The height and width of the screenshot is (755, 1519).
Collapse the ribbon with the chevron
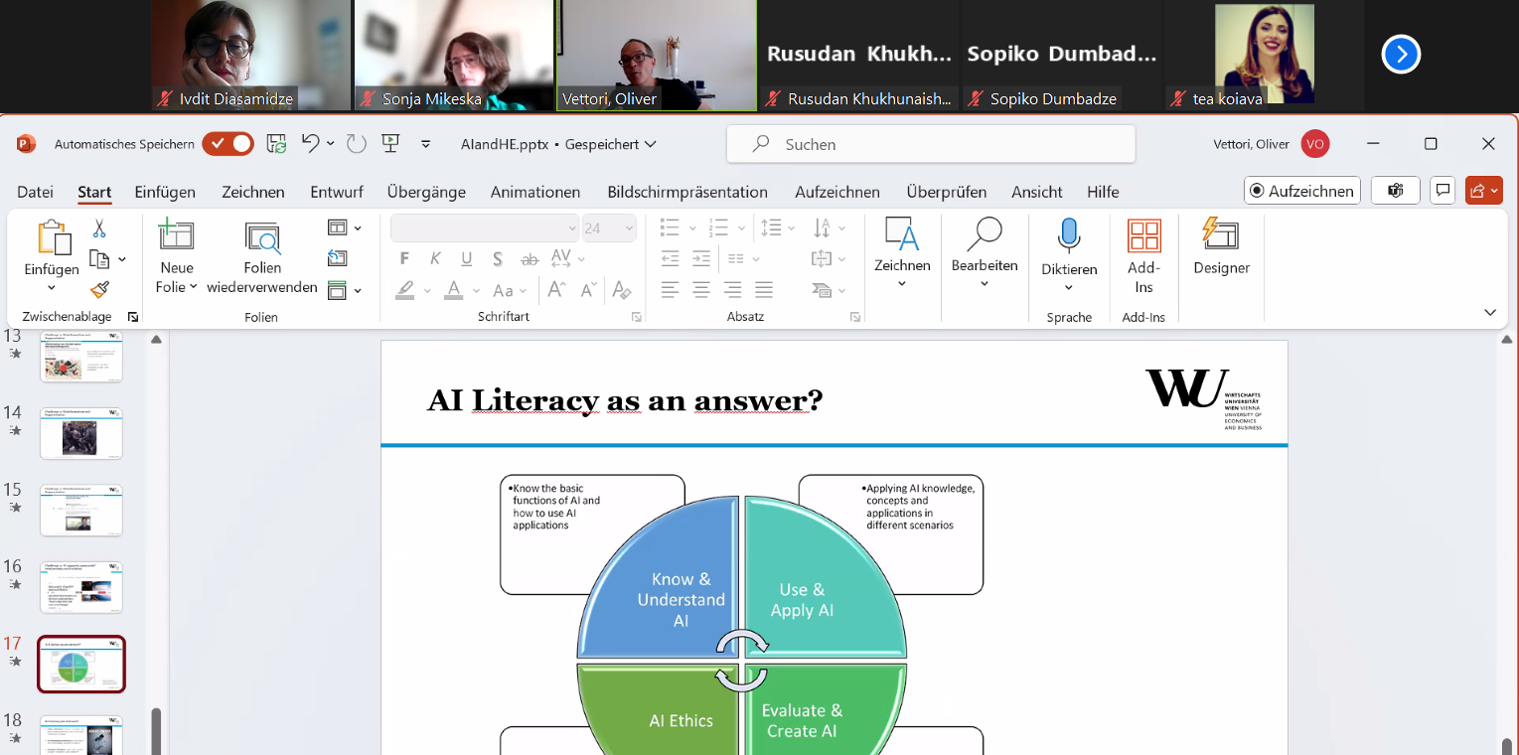click(x=1489, y=312)
